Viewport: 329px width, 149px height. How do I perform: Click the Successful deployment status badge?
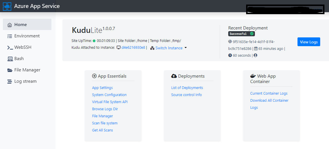242,34
